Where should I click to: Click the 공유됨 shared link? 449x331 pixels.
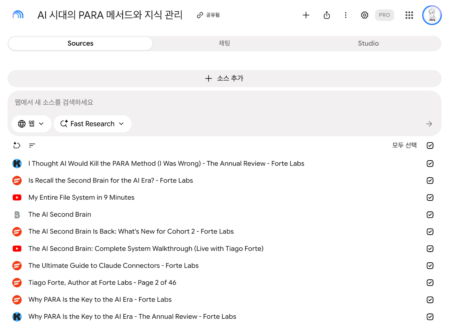[x=208, y=15]
